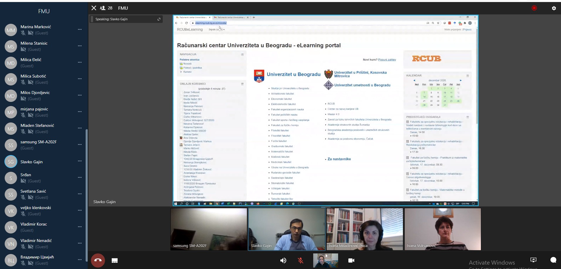
Task: Click the red recording indicator
Action: pyautogui.click(x=534, y=8)
